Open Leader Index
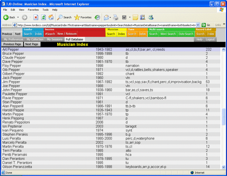227x176 pixels. tap(38, 34)
